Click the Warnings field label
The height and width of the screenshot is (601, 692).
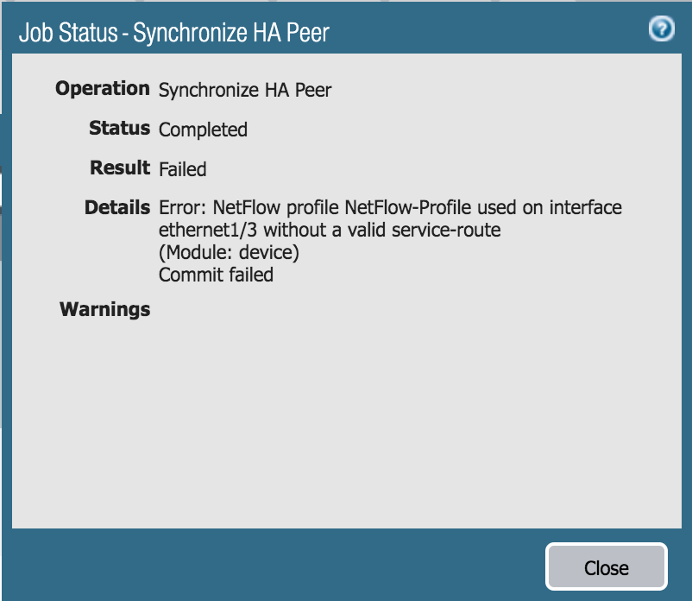click(x=105, y=309)
